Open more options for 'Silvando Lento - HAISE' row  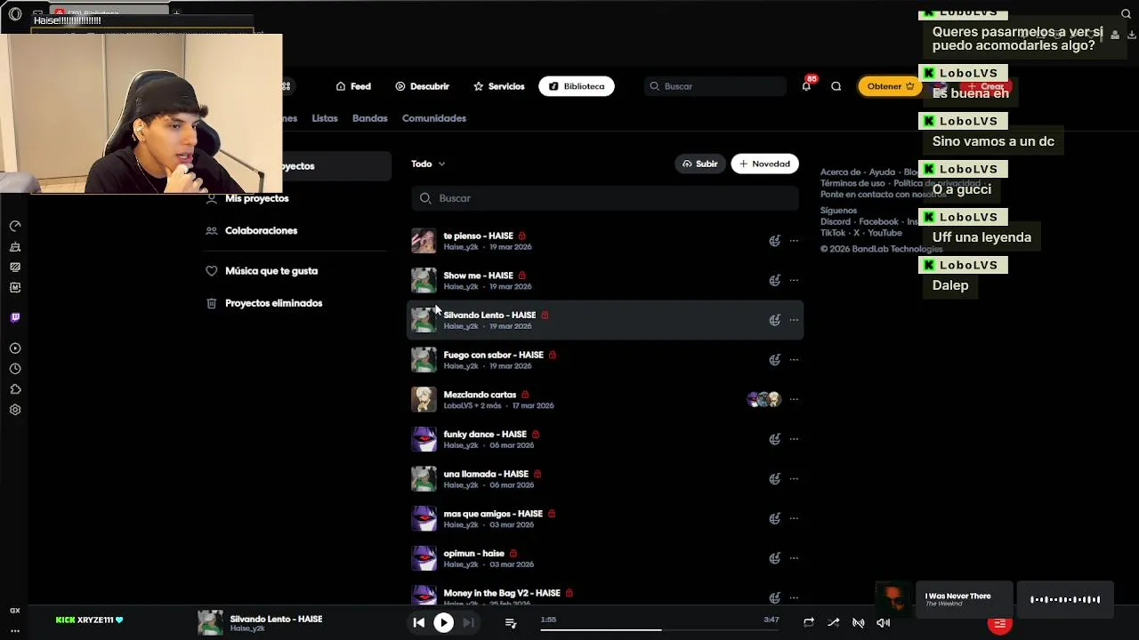pos(794,320)
